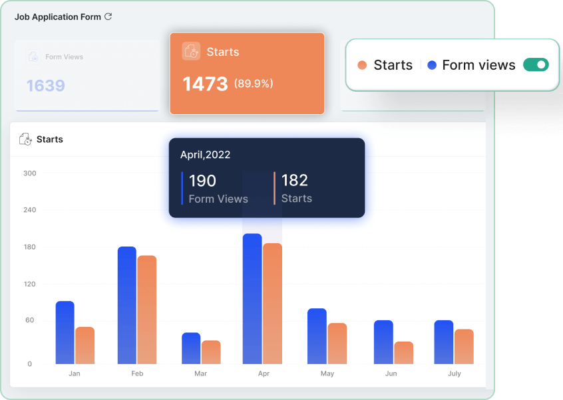563x400 pixels.
Task: Click the orange June bar
Action: pos(403,353)
